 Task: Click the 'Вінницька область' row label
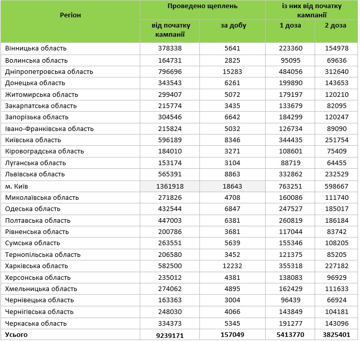36,48
